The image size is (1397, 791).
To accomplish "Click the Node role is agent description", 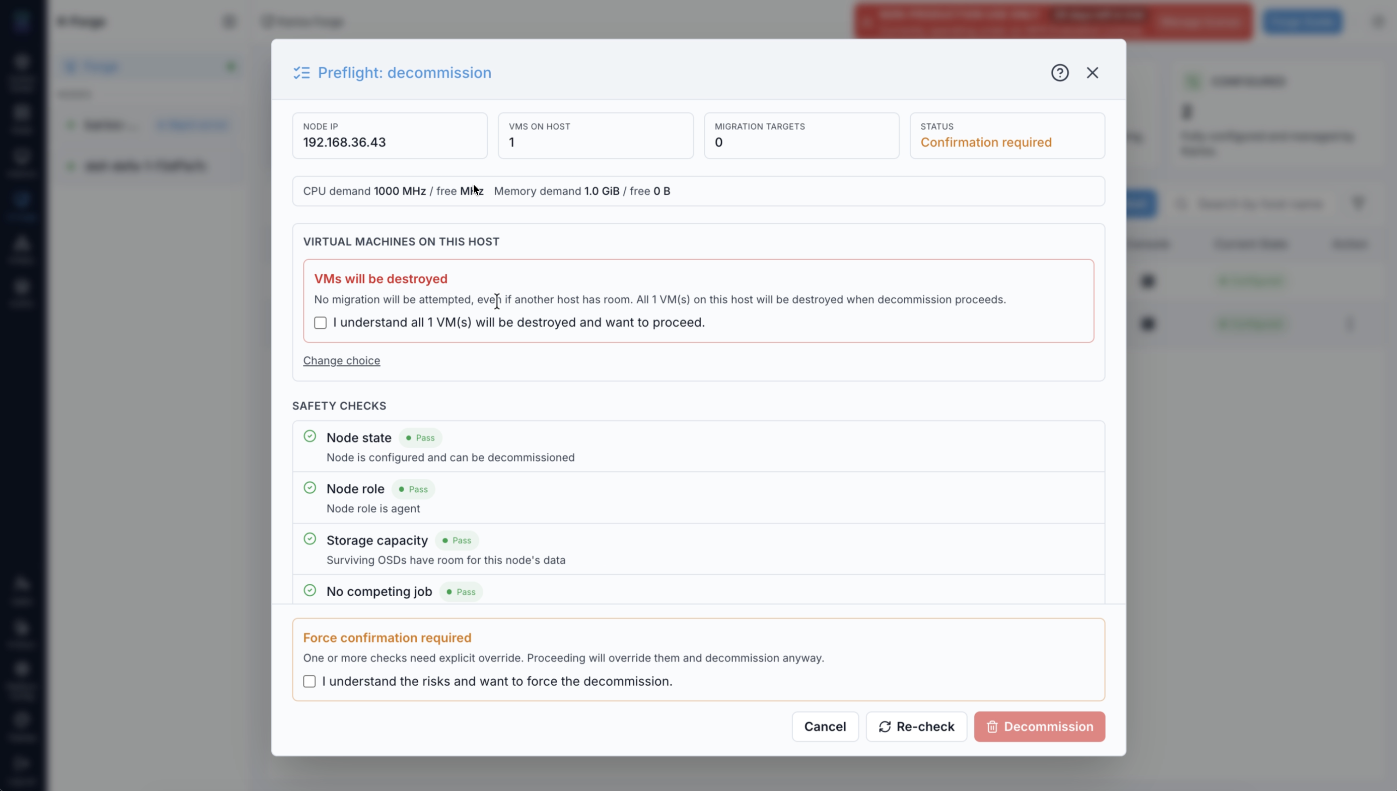I will pyautogui.click(x=373, y=508).
